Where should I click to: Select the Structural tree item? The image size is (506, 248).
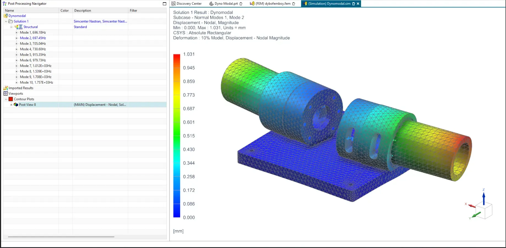click(31, 27)
